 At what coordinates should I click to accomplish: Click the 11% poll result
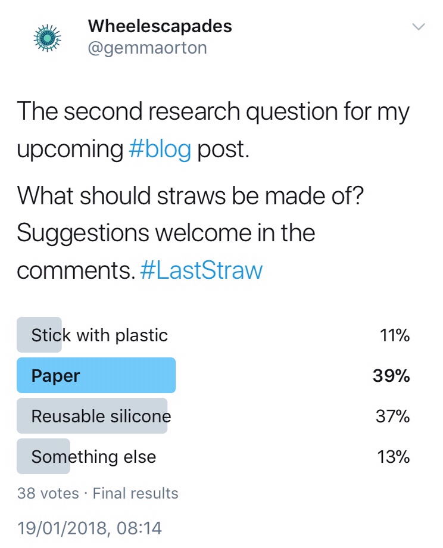(395, 335)
